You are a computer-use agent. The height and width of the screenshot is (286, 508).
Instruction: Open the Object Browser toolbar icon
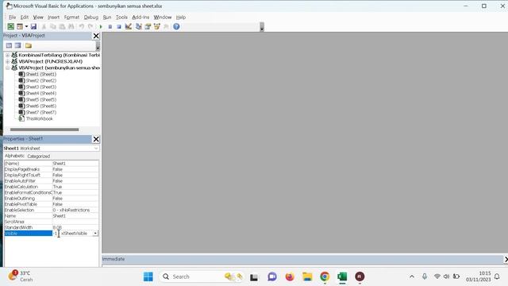click(157, 26)
